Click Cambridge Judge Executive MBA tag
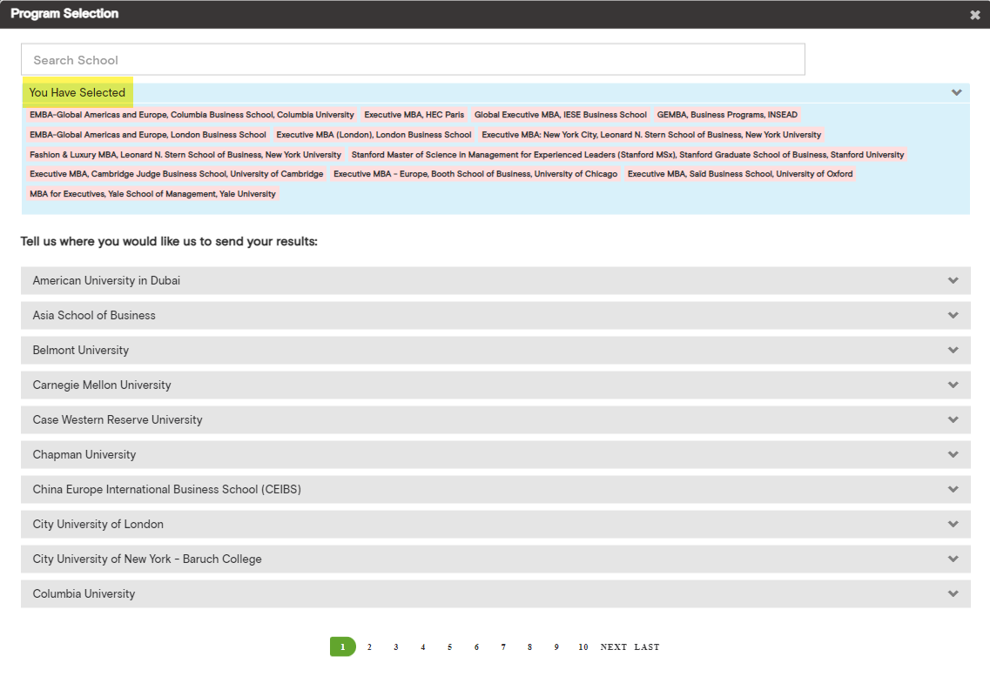990x690 pixels. click(176, 174)
